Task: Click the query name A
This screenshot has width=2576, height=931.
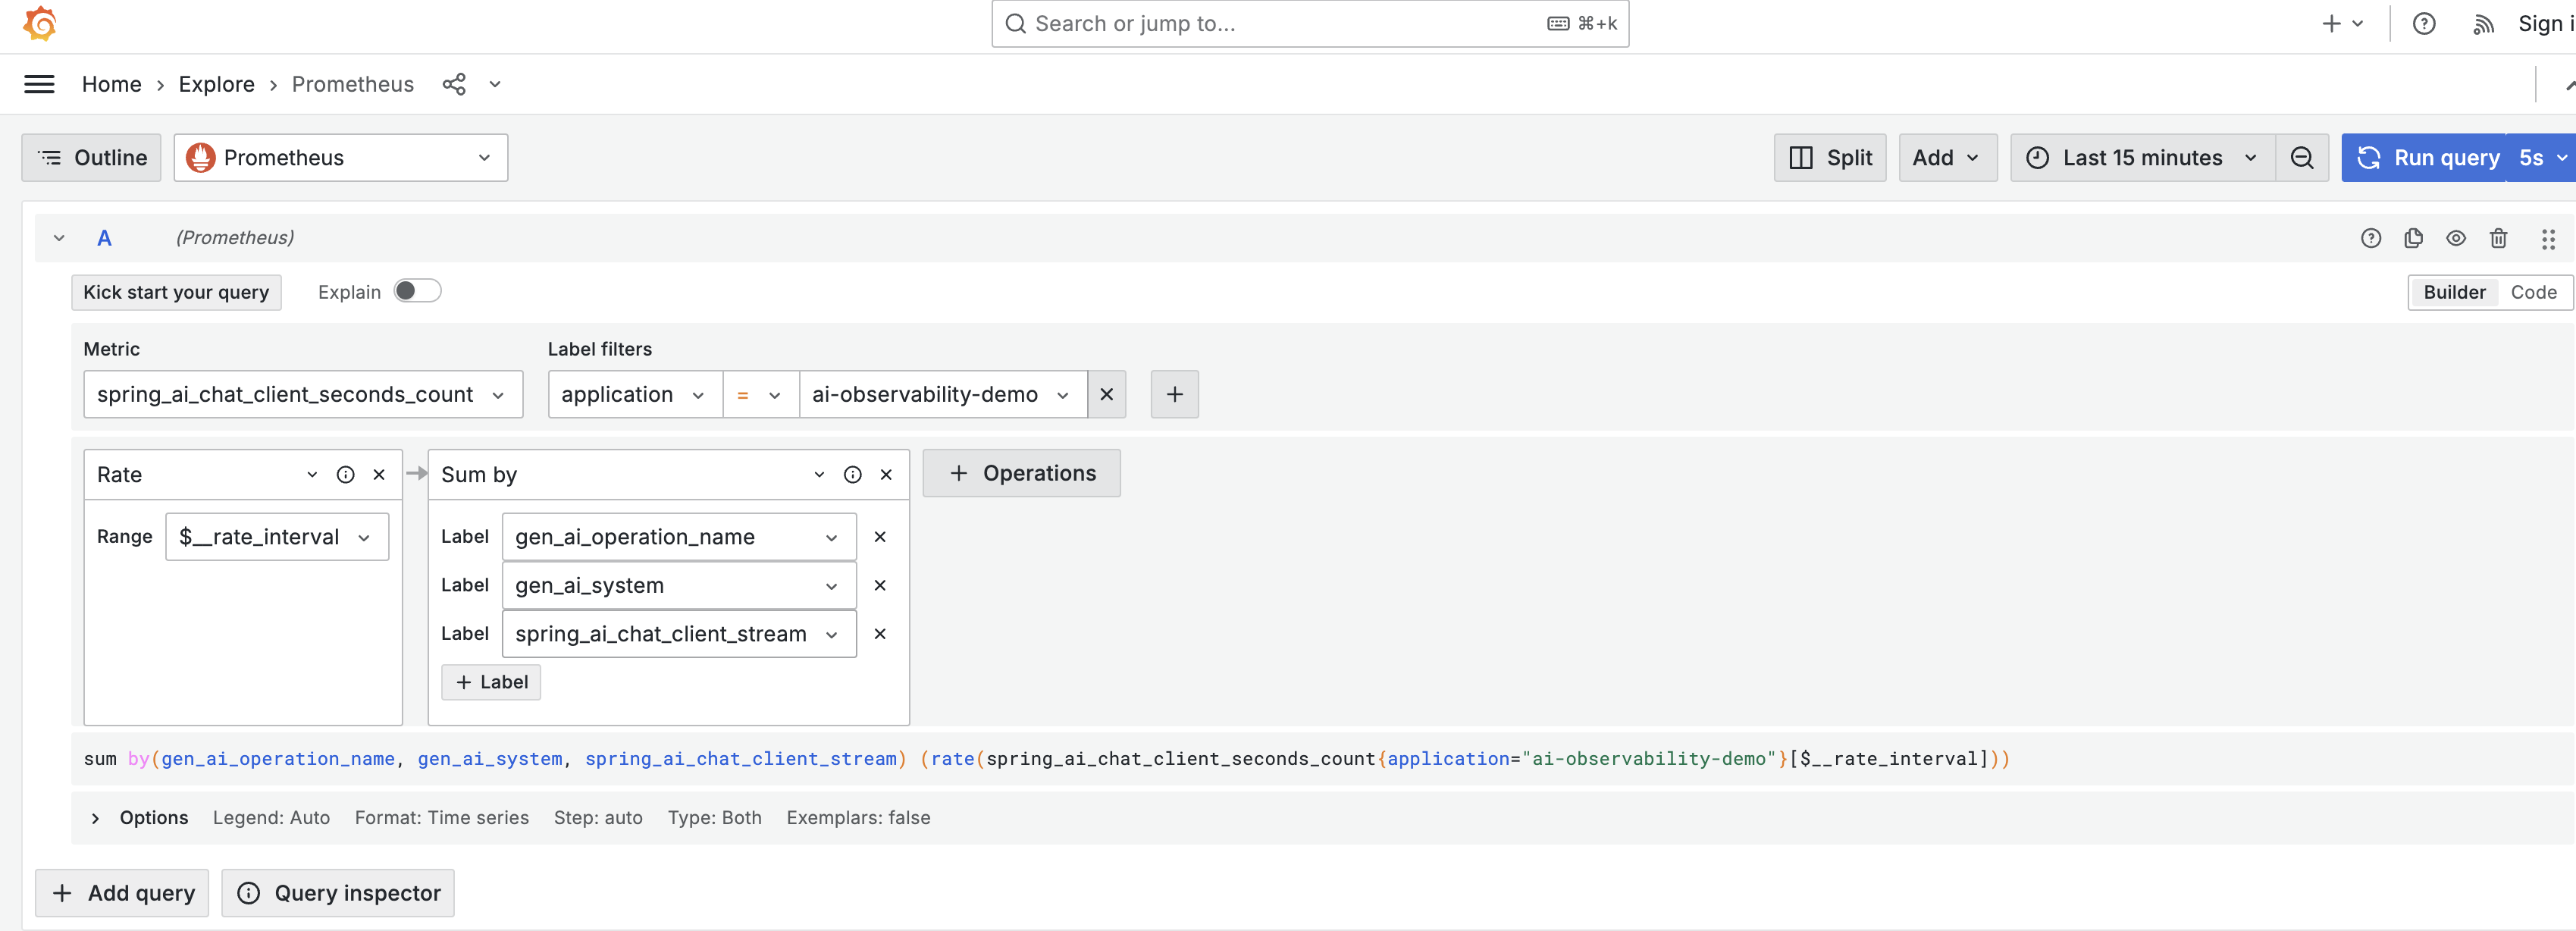Action: (x=104, y=238)
